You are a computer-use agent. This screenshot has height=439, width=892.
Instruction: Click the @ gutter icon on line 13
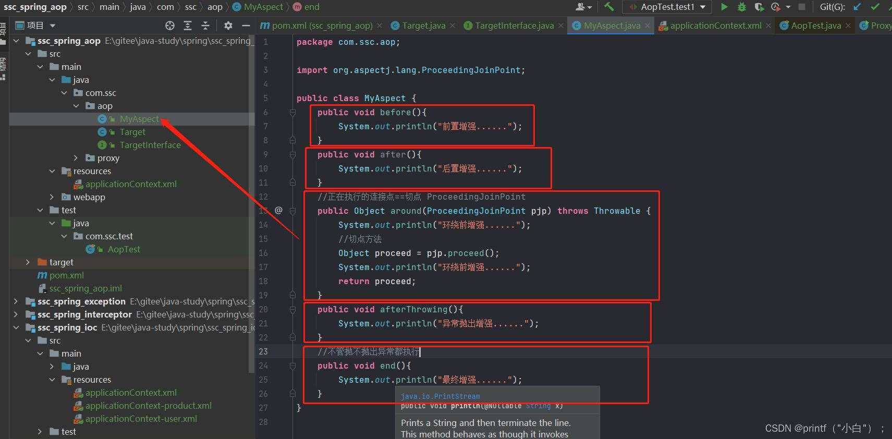coord(278,210)
